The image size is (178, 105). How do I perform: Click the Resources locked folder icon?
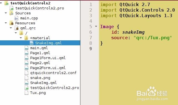point(11,23)
